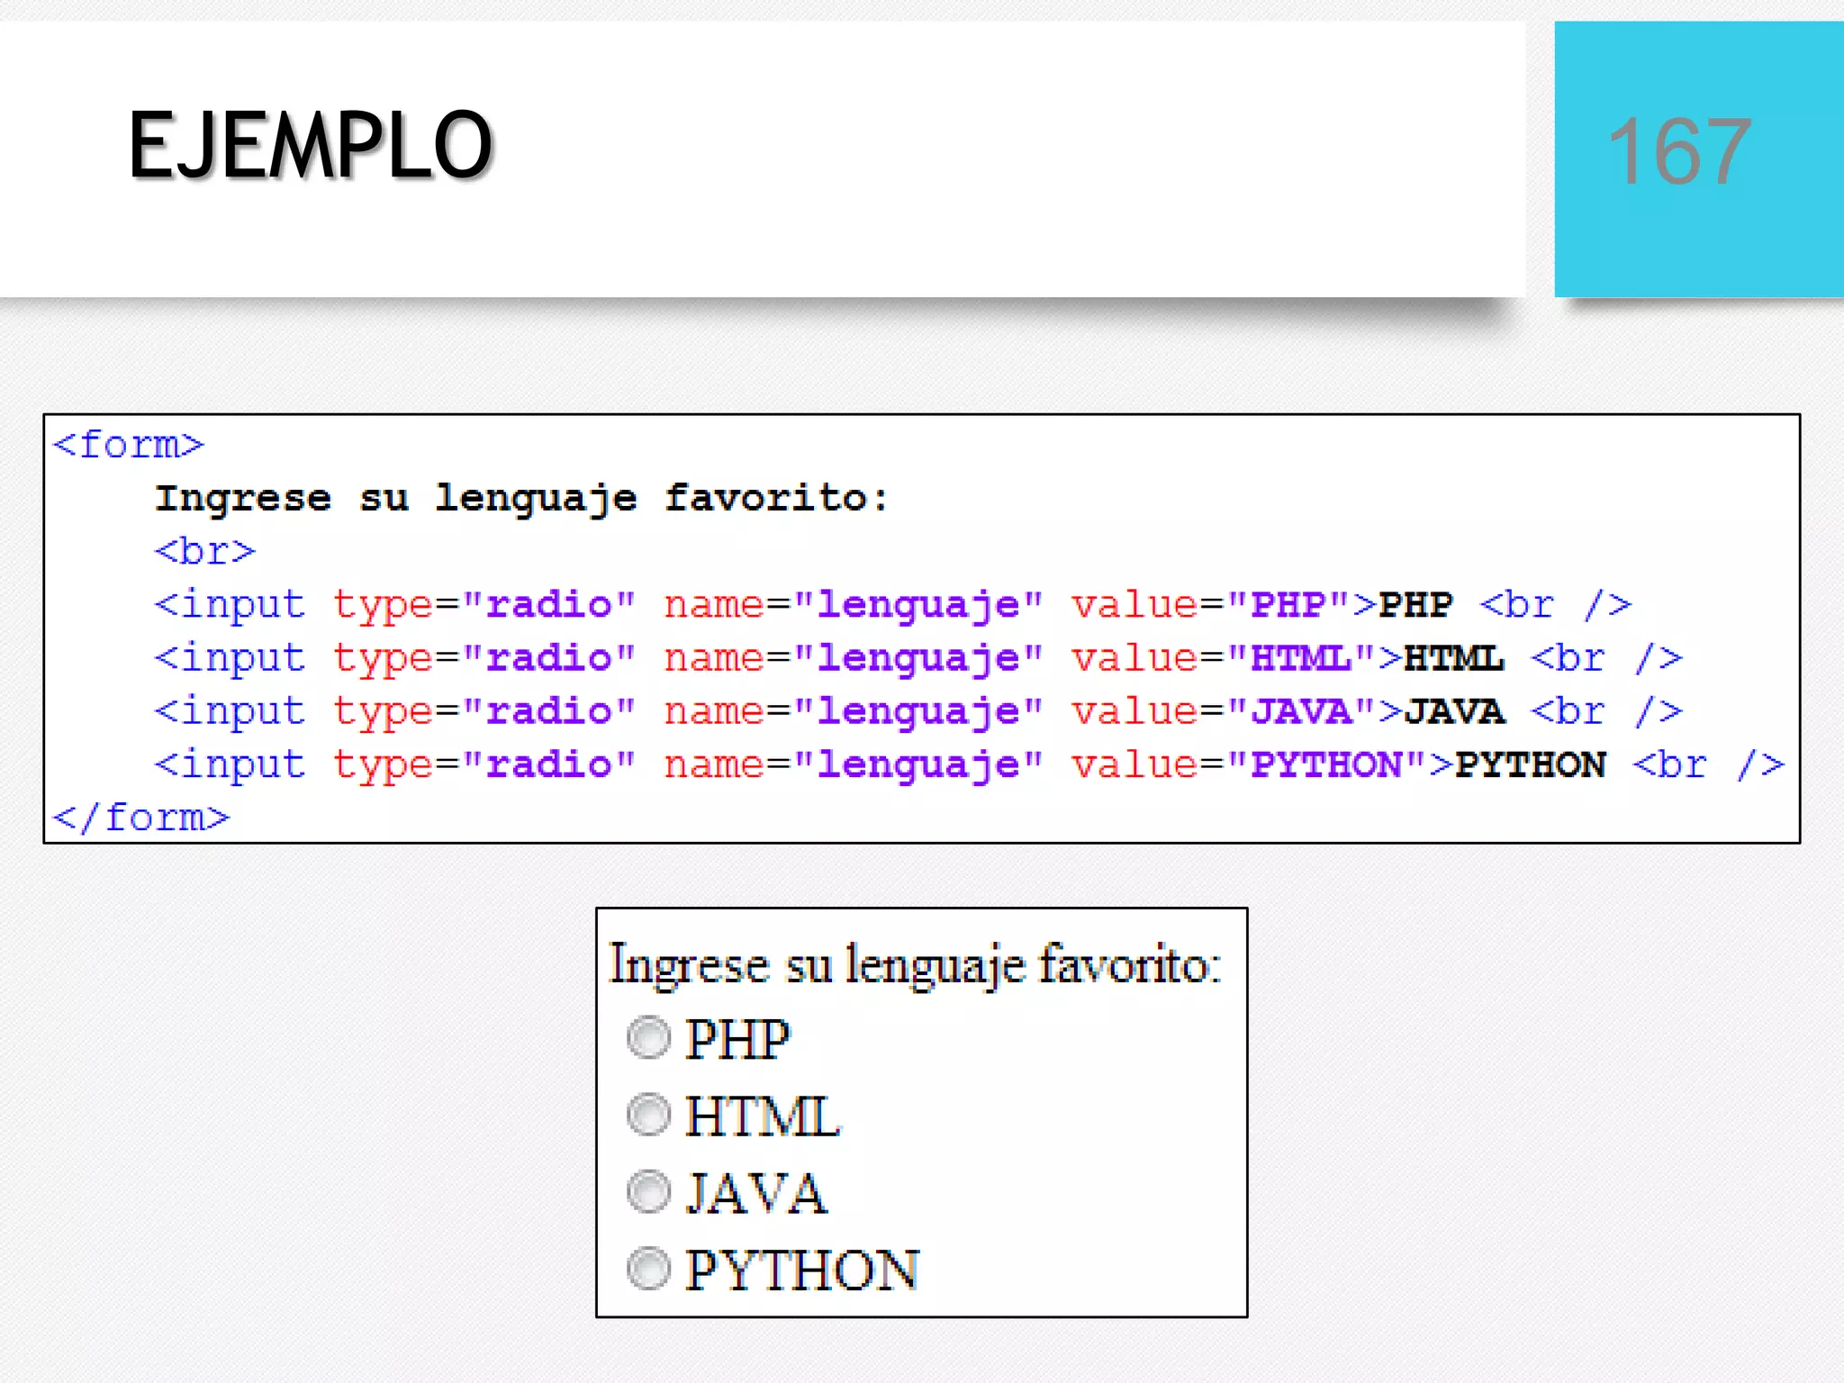The width and height of the screenshot is (1844, 1383).
Task: Click the opening <form> tag
Action: point(128,445)
